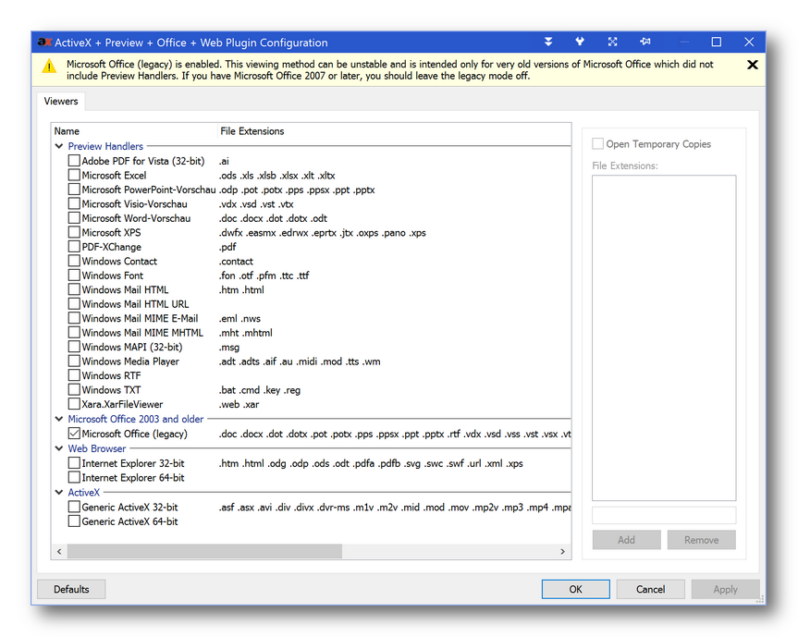Restore settings with the Defaults button
798x637 pixels.
pyautogui.click(x=70, y=589)
